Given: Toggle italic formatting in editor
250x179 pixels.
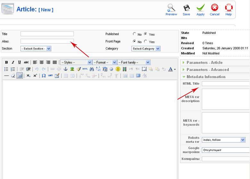Looking at the screenshot, I should 13,62.
